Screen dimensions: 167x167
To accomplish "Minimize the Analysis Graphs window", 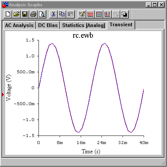I will coord(148,5).
